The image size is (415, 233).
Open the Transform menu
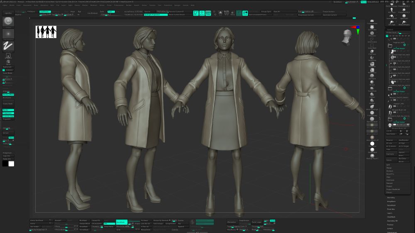point(168,5)
